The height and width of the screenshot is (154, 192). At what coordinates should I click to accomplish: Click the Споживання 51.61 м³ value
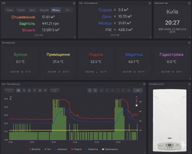tap(48, 17)
